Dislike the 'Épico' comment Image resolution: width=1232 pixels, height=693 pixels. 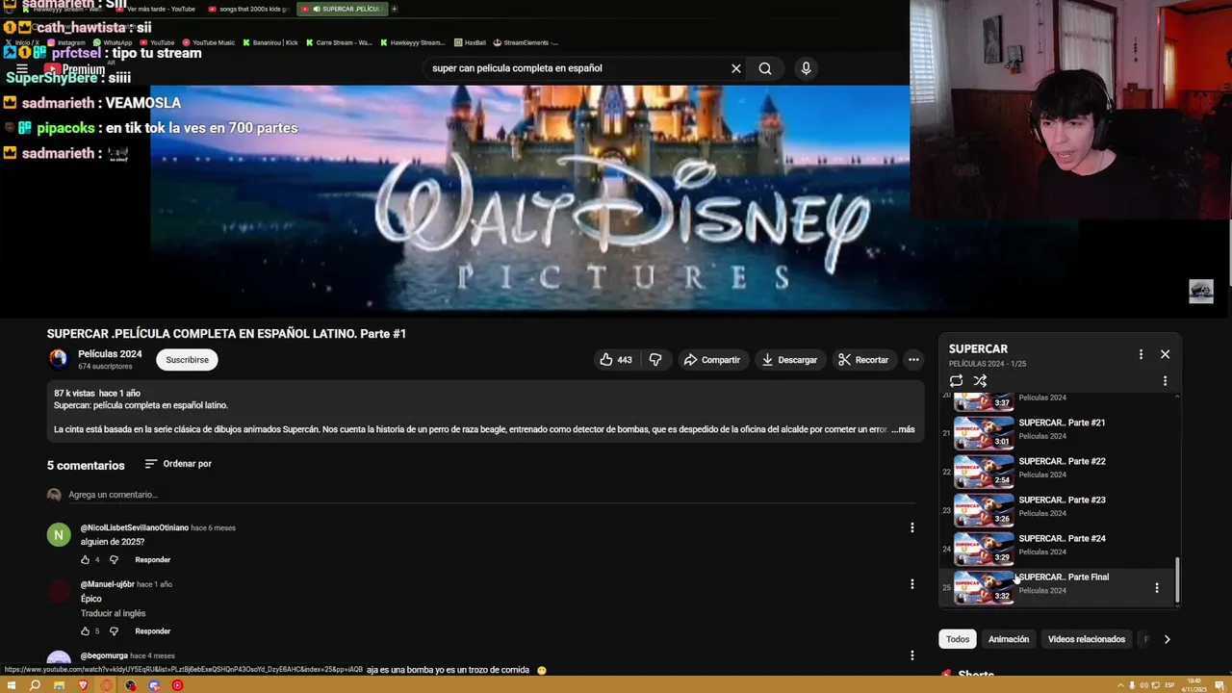coord(114,631)
